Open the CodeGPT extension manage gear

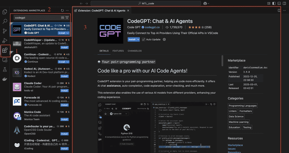click(x=164, y=40)
